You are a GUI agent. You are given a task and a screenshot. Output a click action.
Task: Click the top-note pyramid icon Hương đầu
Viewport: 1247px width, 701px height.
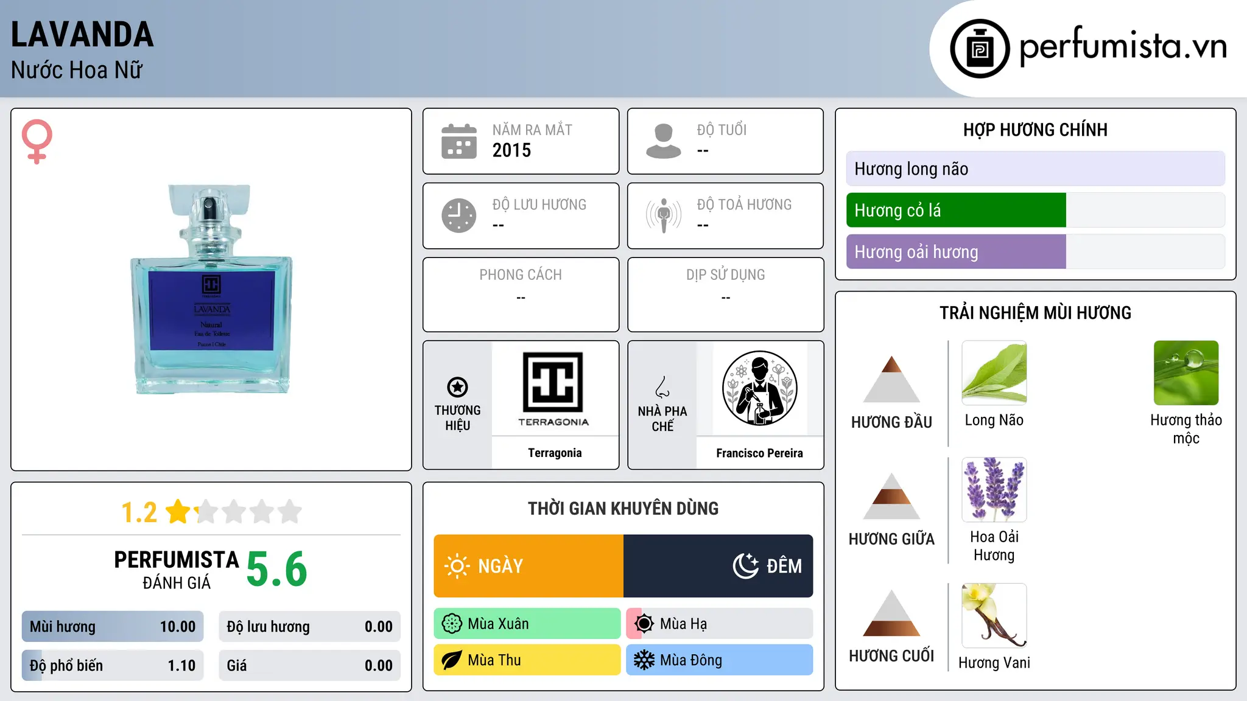coord(891,379)
